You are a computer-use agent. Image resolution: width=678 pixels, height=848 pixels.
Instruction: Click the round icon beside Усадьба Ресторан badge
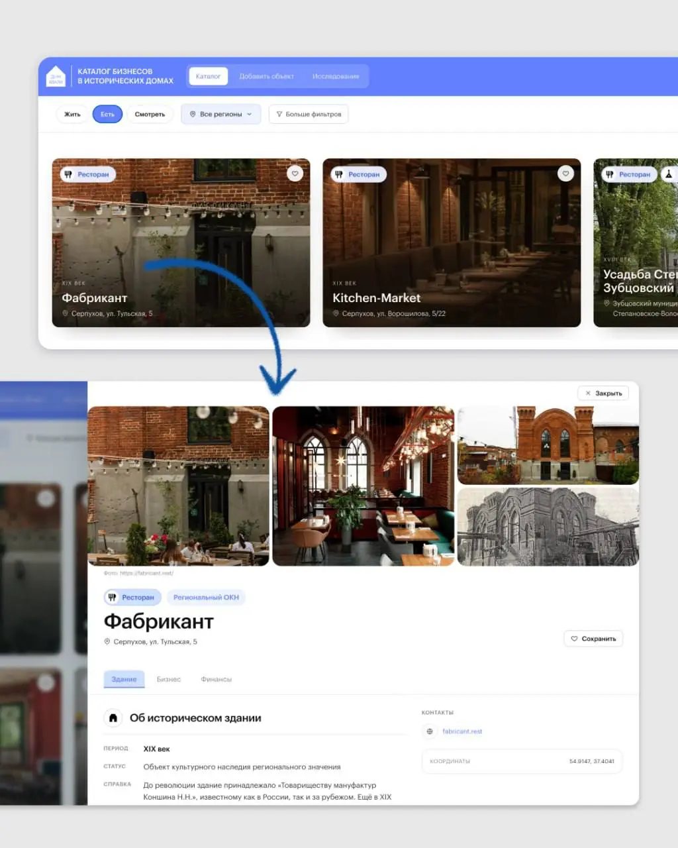pyautogui.click(x=669, y=174)
